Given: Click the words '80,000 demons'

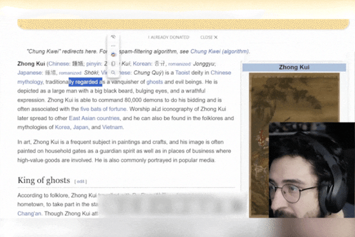Looking at the screenshot, I should click(144, 100).
